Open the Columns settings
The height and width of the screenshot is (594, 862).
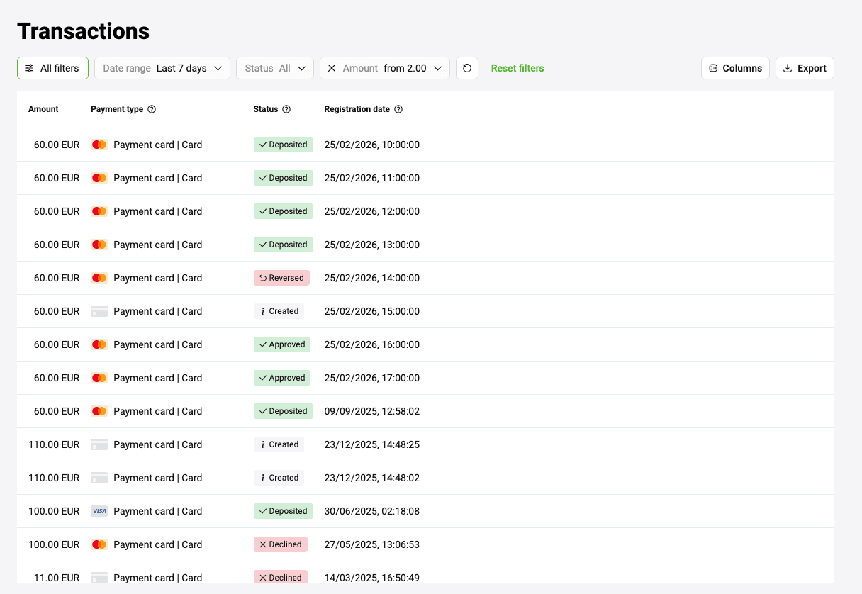pos(735,68)
